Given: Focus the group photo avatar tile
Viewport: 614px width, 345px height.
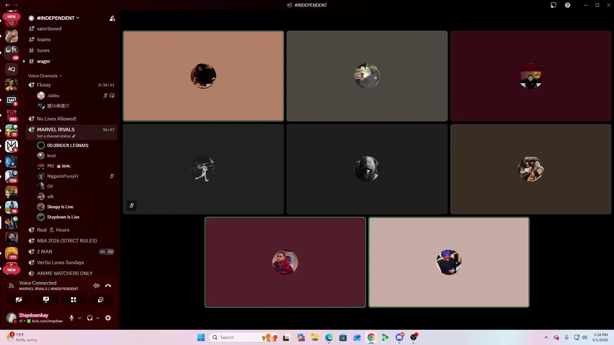Looking at the screenshot, I should click(x=531, y=169).
